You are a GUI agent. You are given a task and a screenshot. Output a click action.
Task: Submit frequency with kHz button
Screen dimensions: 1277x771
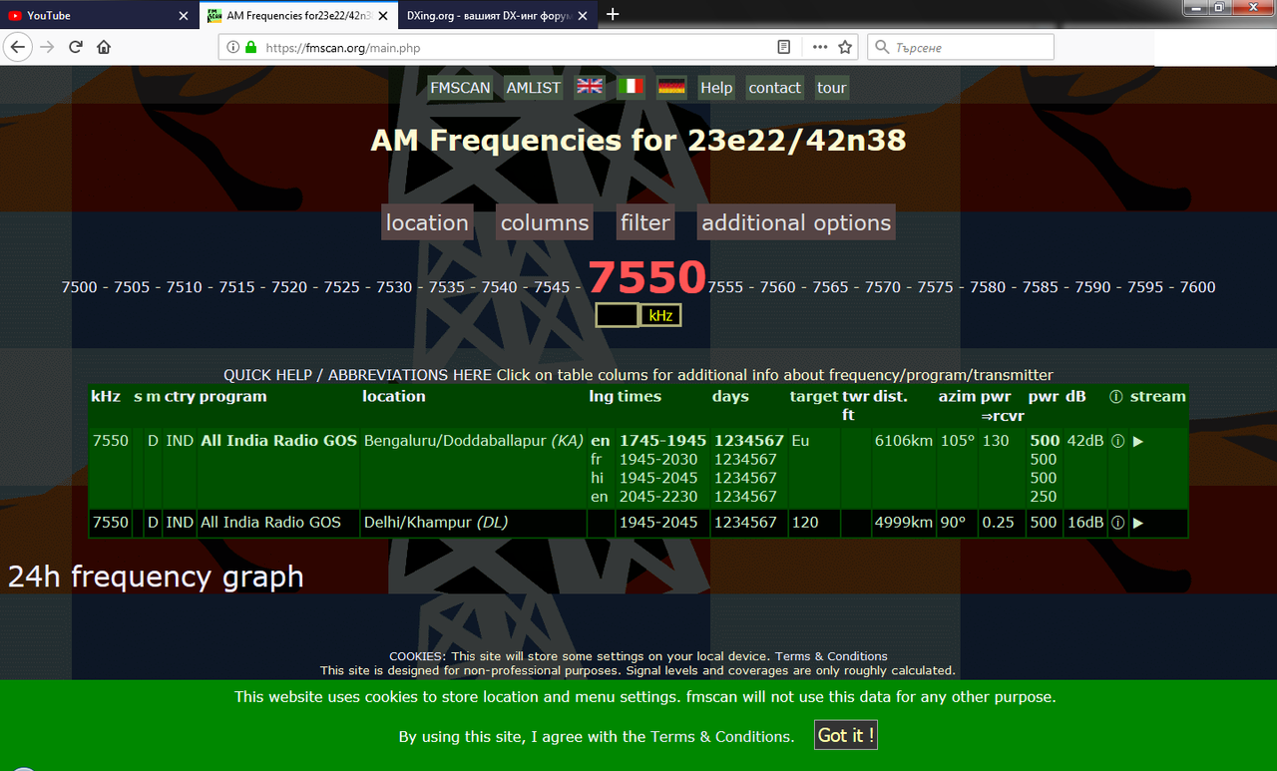point(660,315)
